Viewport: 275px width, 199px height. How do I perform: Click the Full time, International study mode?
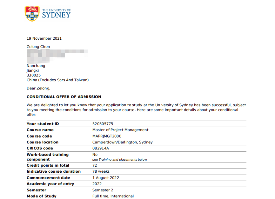pyautogui.click(x=113, y=196)
